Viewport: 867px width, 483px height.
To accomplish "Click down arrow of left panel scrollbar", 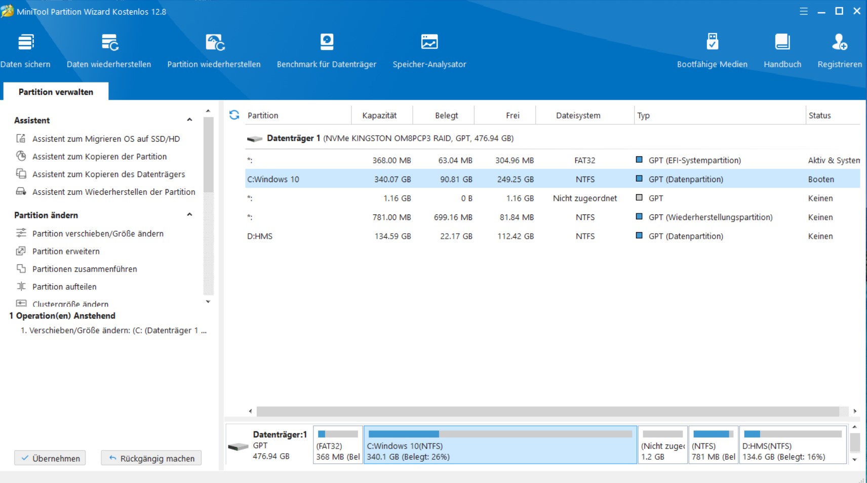I will tap(208, 301).
